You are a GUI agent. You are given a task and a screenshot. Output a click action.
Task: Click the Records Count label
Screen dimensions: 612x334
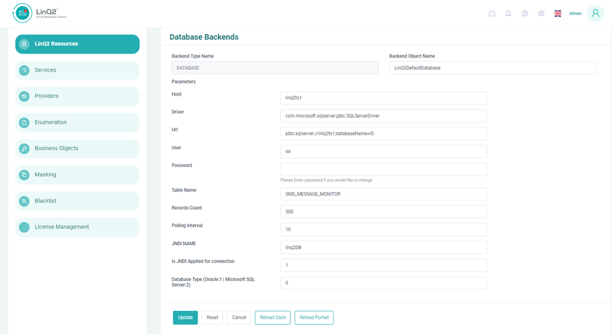pos(187,208)
